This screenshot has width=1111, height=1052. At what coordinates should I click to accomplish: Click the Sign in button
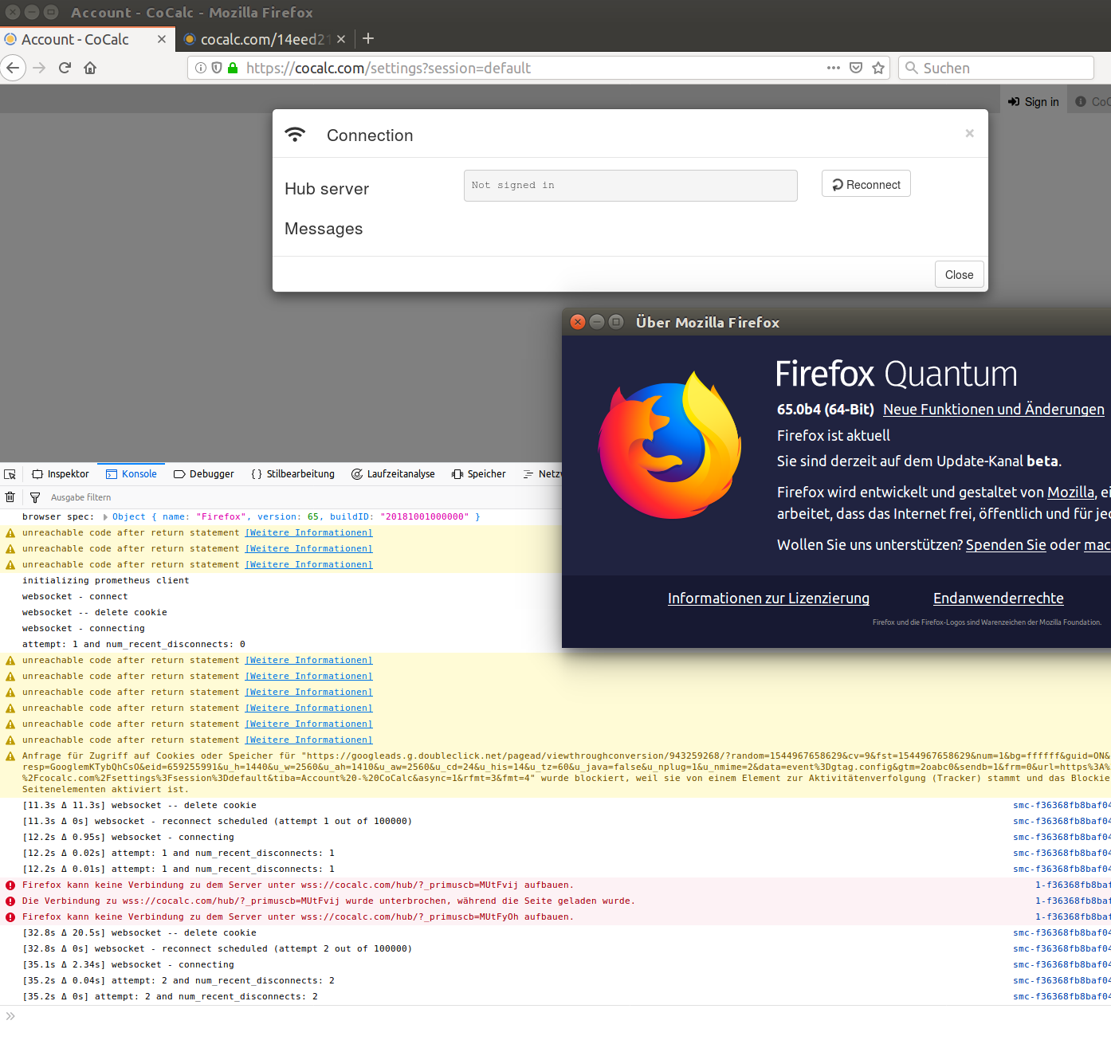coord(1034,101)
